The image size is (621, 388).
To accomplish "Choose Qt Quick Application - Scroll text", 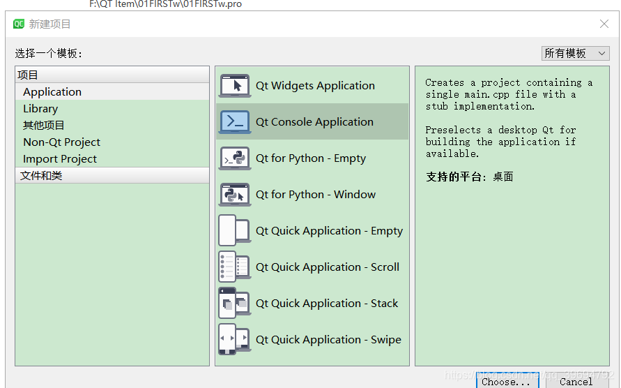I will (328, 267).
